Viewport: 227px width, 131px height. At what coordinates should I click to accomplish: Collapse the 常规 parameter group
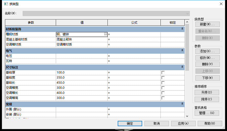tap(182, 104)
